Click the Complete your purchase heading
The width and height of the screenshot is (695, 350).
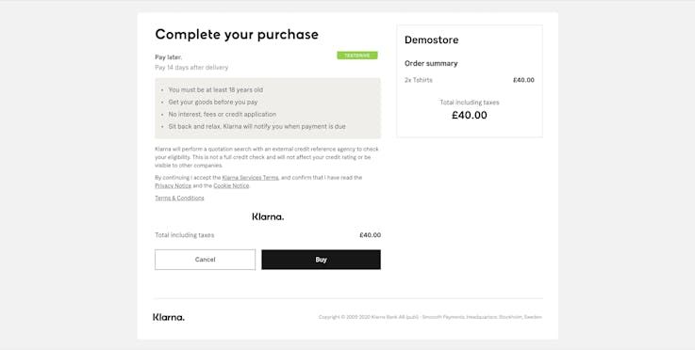[x=237, y=35]
